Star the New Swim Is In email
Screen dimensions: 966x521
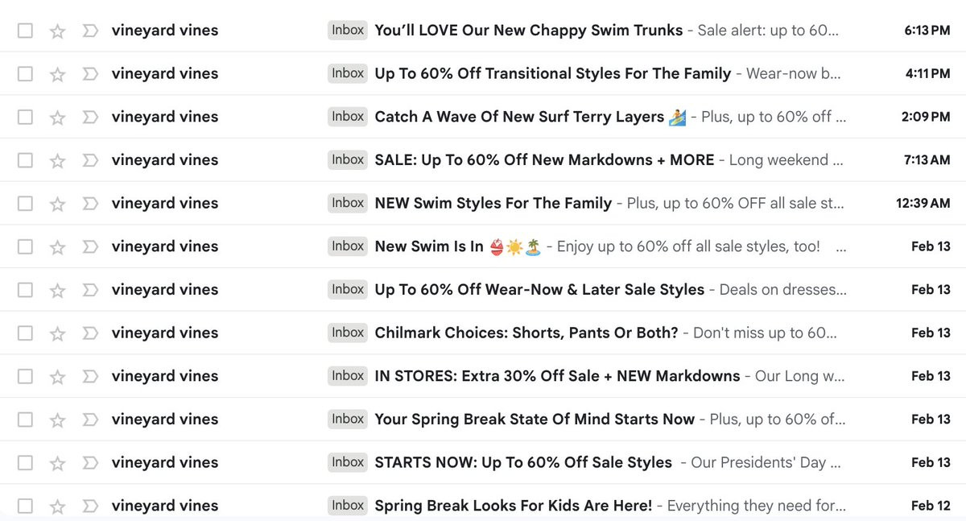tap(57, 246)
